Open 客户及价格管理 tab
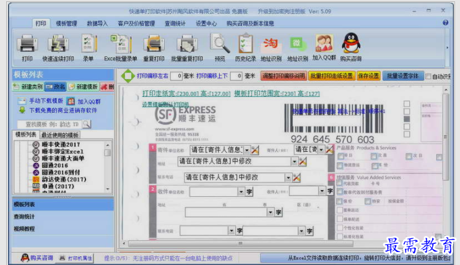The width and height of the screenshot is (460, 265). (136, 24)
